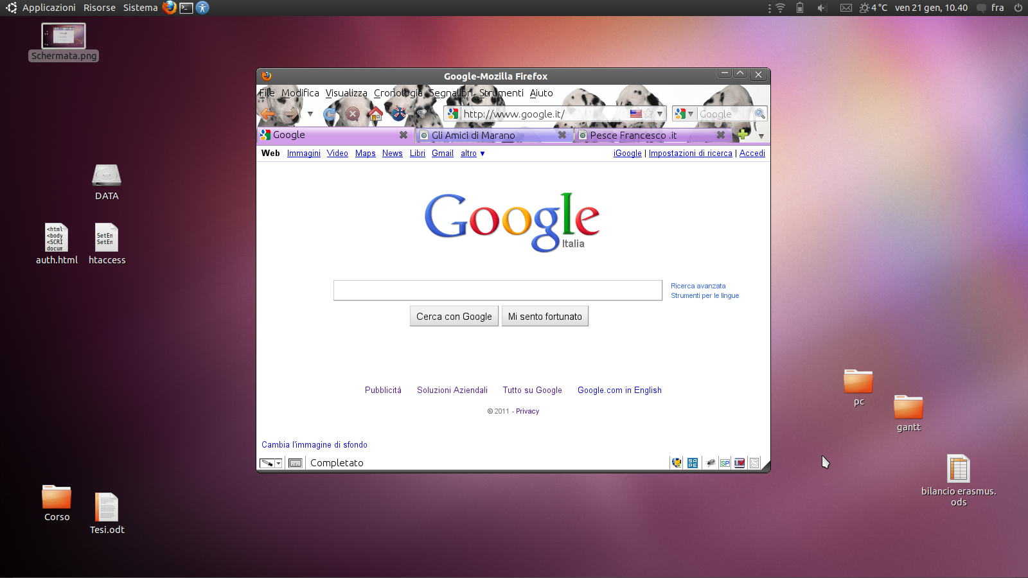The image size is (1028, 578).
Task: Click the Google favicon in the address bar
Action: [x=453, y=114]
